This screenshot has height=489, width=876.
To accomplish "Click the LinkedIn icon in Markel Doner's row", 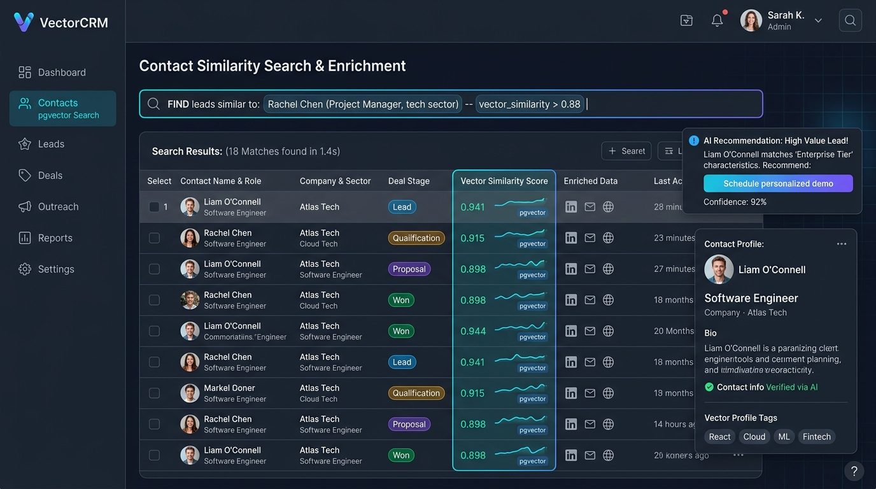I will tap(571, 393).
